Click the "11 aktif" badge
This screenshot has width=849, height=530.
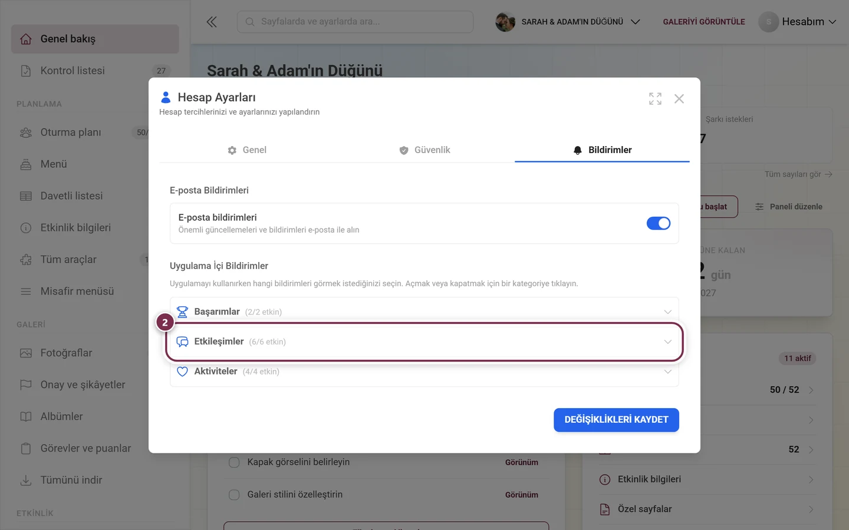[x=798, y=359]
